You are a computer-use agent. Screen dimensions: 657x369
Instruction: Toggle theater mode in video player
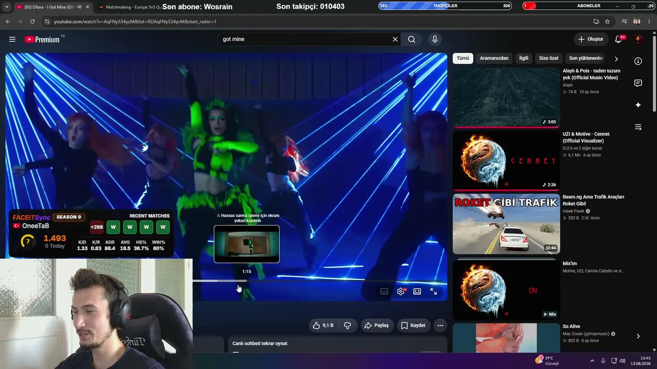coord(417,292)
